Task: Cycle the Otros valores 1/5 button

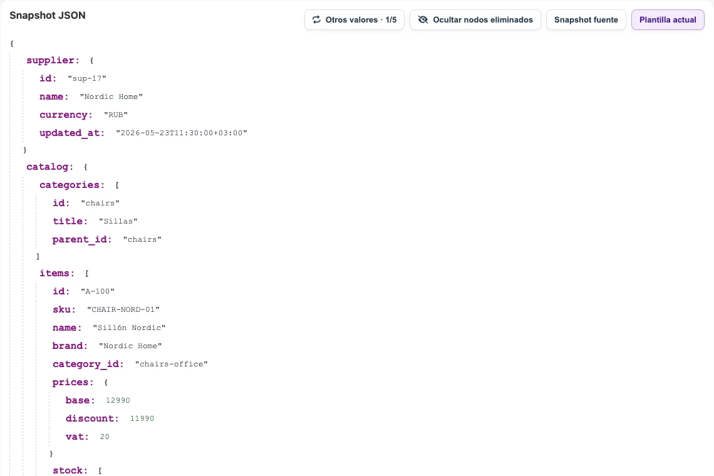Action: (x=354, y=19)
